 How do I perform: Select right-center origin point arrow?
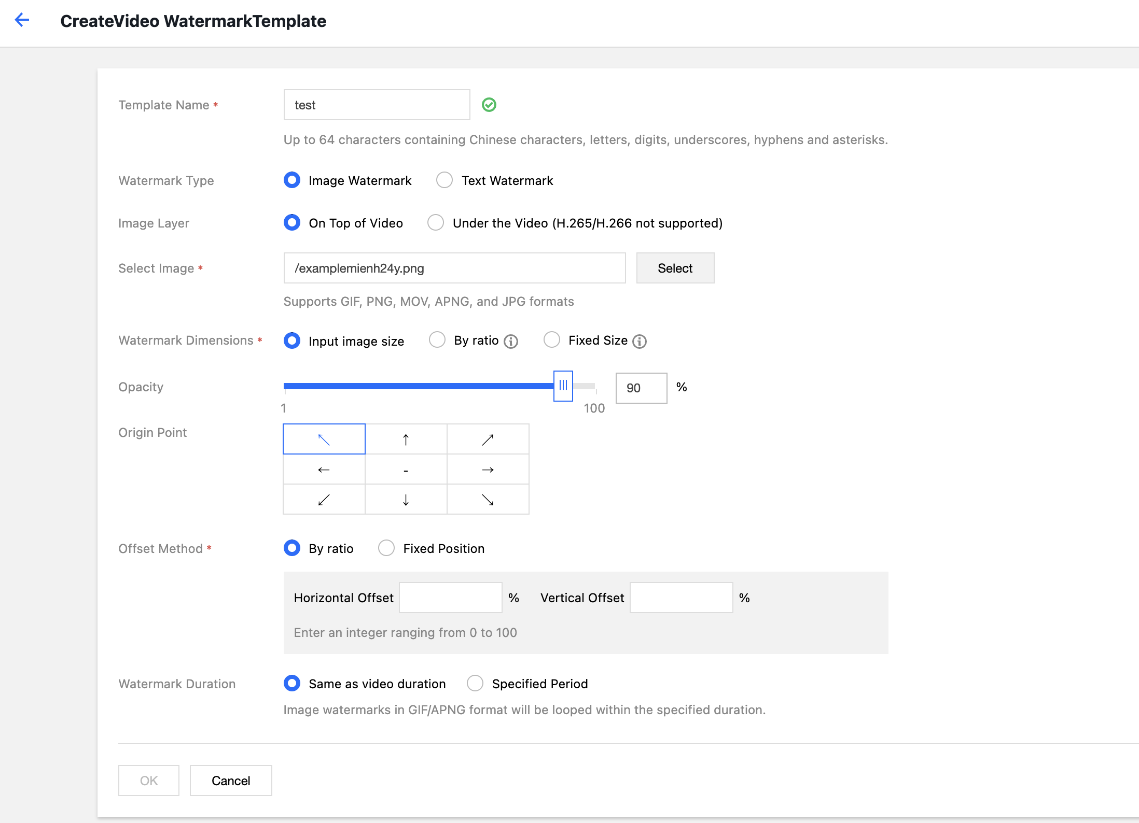point(488,470)
